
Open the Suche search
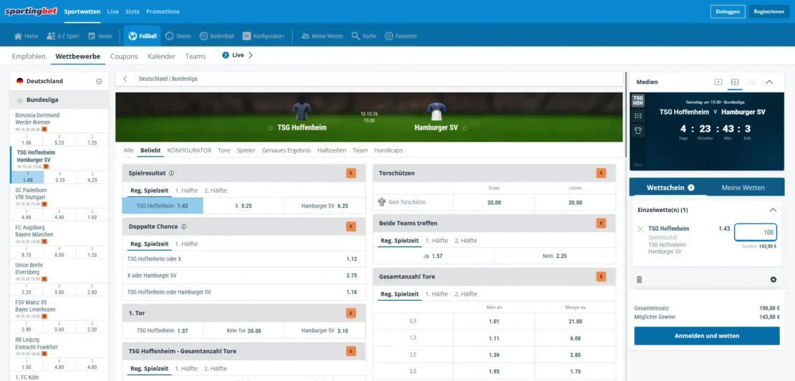(364, 36)
